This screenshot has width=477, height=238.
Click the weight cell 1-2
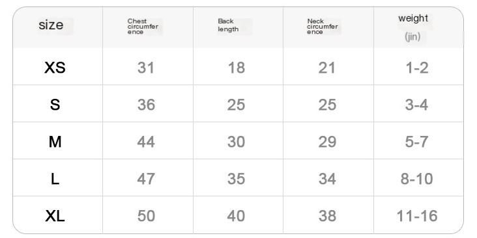[x=417, y=68]
